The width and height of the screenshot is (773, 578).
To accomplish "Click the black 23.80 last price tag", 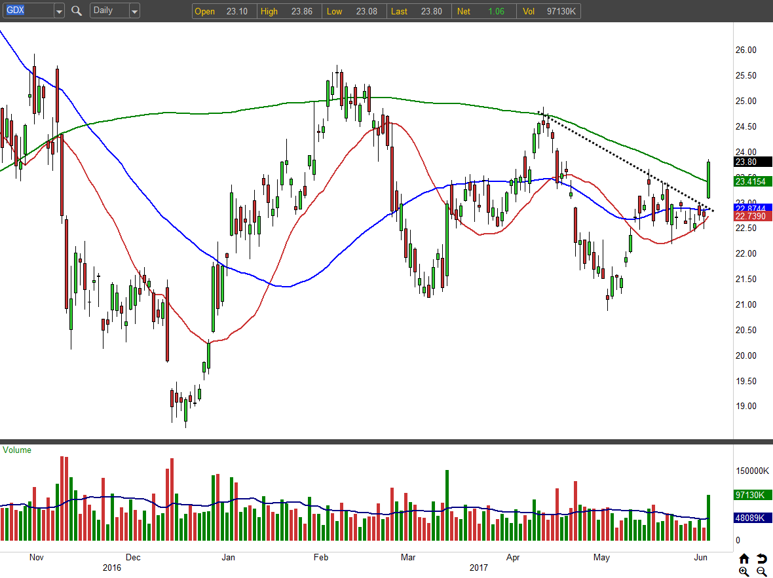I will (x=753, y=162).
